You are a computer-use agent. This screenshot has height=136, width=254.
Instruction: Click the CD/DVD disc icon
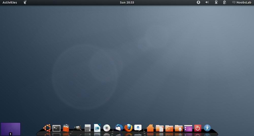click(x=107, y=128)
